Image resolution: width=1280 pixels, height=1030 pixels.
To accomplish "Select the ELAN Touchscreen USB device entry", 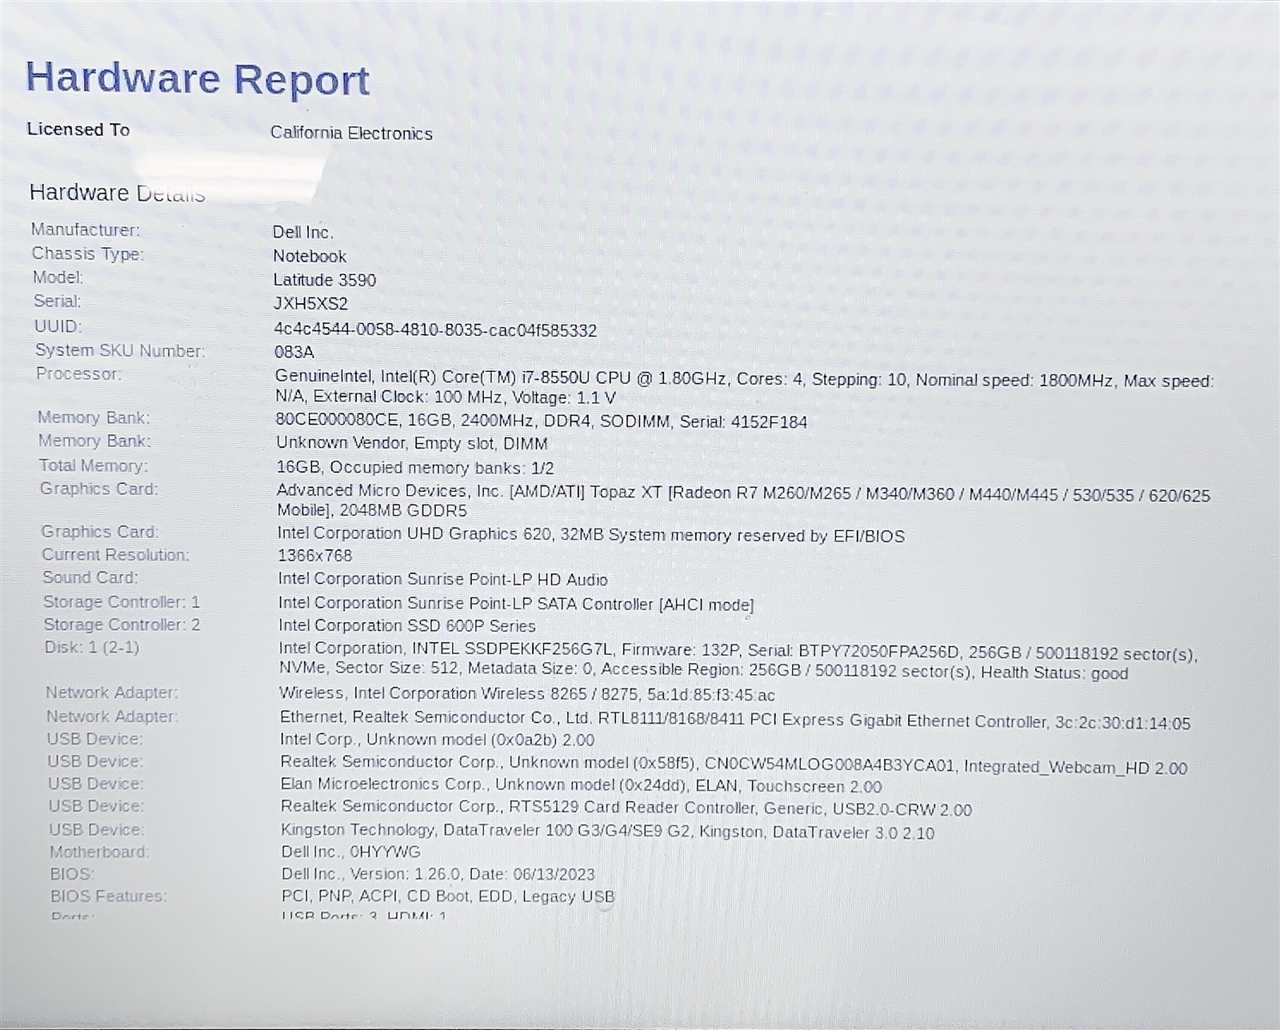I will [582, 785].
